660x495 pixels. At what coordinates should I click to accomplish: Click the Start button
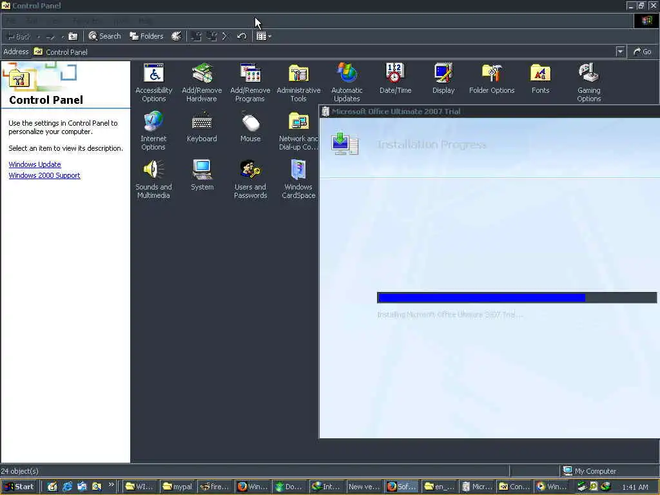(19, 487)
